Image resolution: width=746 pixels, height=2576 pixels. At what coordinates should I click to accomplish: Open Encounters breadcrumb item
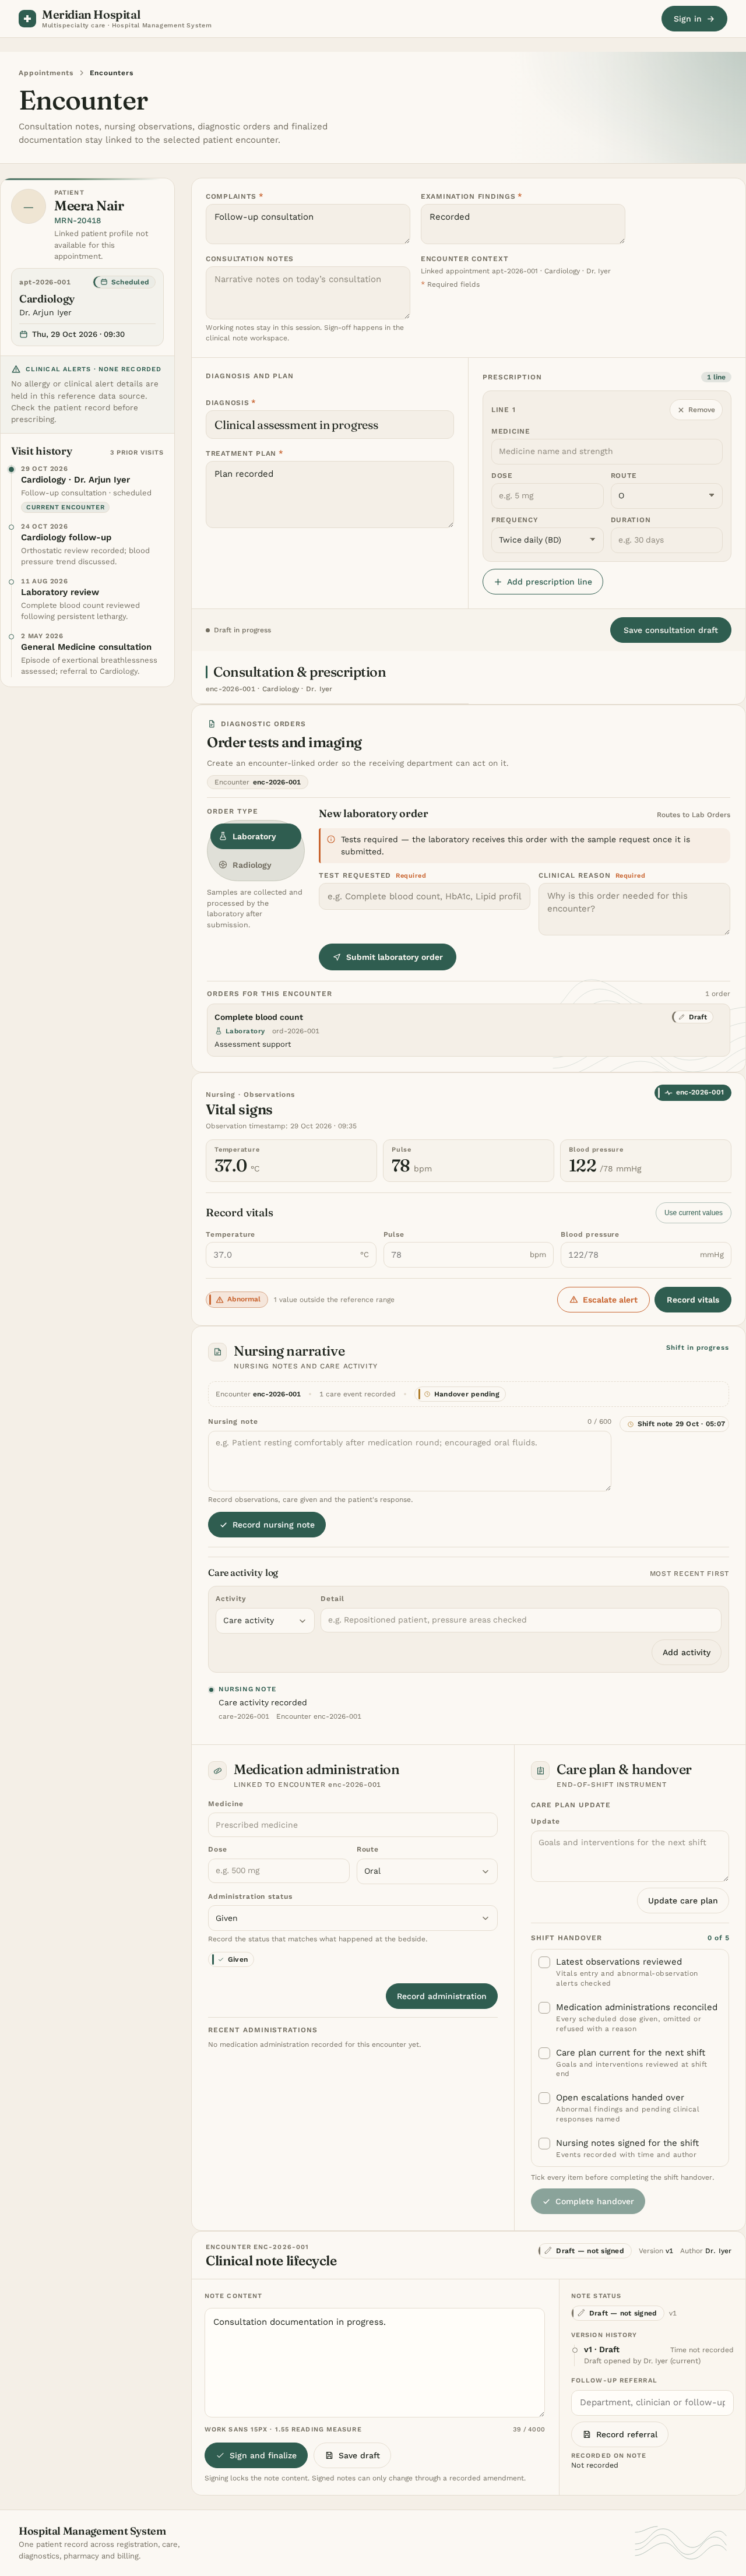tap(111, 73)
